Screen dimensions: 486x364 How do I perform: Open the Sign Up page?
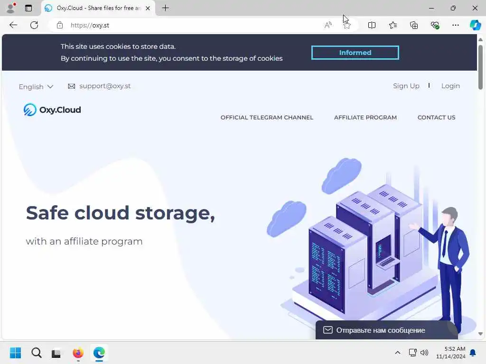[x=406, y=86]
